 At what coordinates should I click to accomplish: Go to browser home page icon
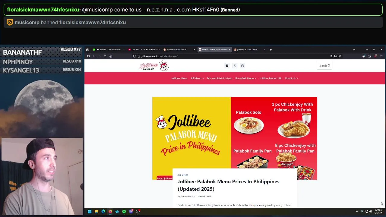pyautogui.click(x=111, y=56)
